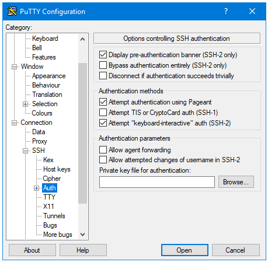Select the Tunnels category
The width and height of the screenshot is (268, 262).
point(54,216)
